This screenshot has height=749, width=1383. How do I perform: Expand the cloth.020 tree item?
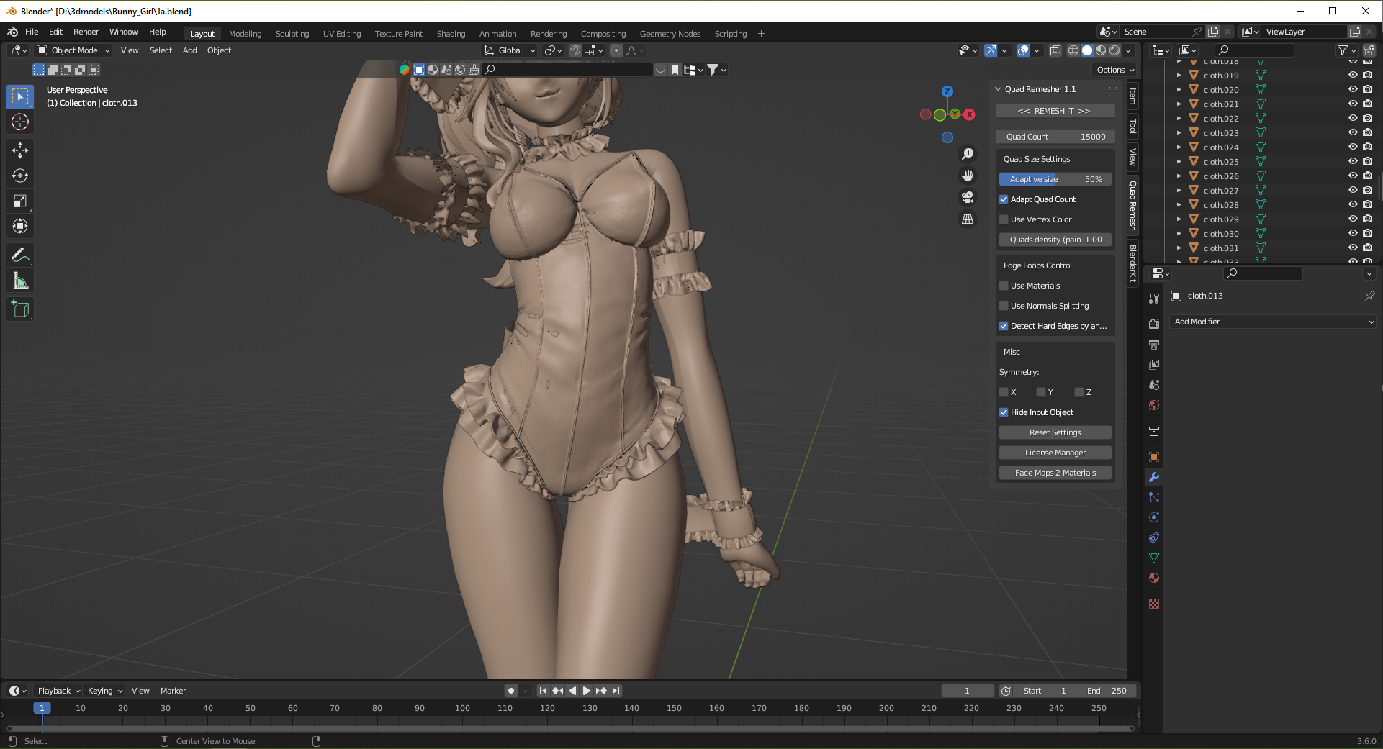1179,90
